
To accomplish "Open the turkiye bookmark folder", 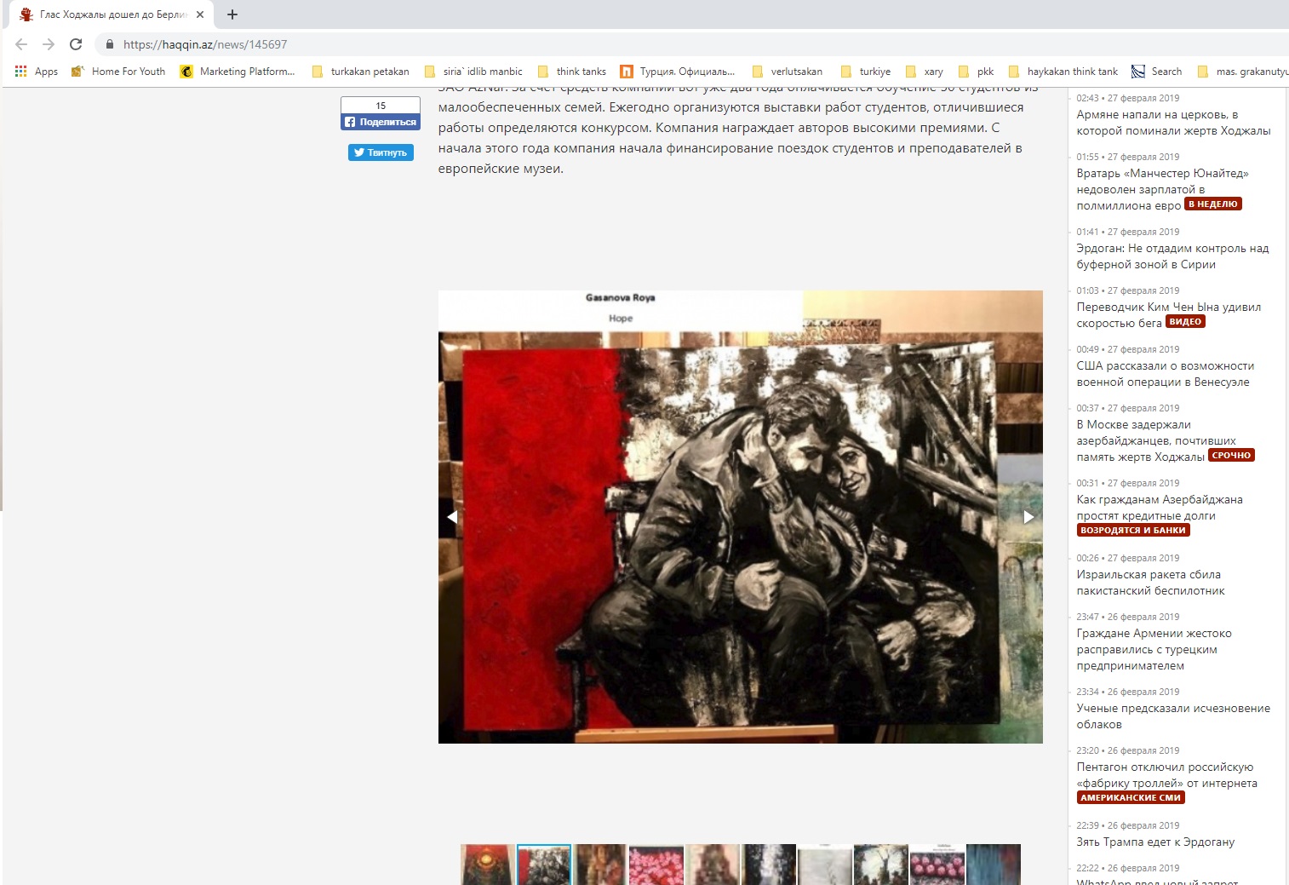I will click(866, 72).
